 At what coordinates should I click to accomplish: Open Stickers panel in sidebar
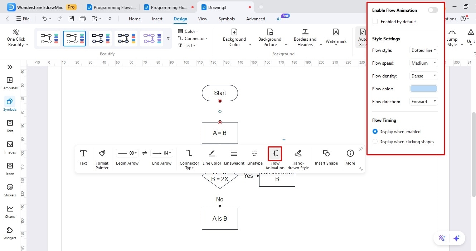click(10, 190)
